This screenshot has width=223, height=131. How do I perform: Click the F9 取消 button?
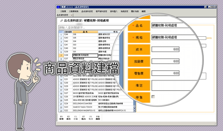[x=91, y=118]
